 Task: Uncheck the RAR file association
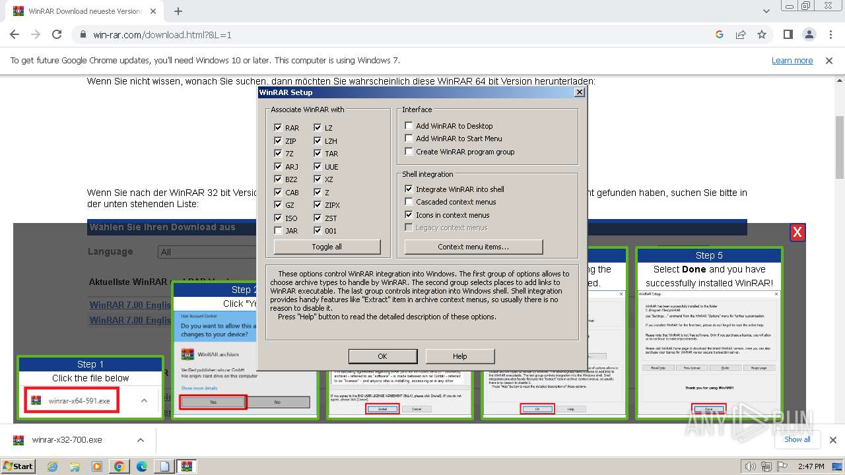[278, 128]
